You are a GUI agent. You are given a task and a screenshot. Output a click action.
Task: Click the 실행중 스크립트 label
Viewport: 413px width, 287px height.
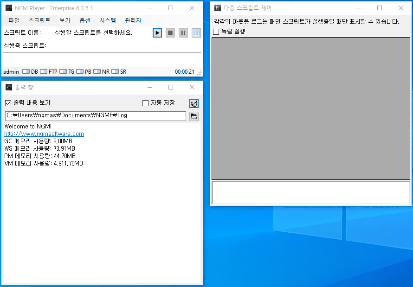click(25, 45)
